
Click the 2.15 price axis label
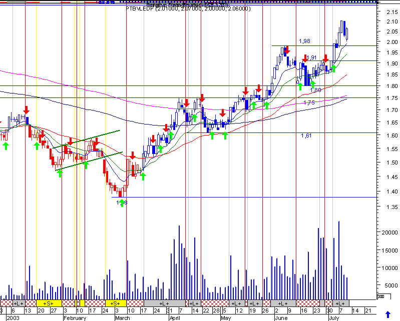tap(392, 11)
